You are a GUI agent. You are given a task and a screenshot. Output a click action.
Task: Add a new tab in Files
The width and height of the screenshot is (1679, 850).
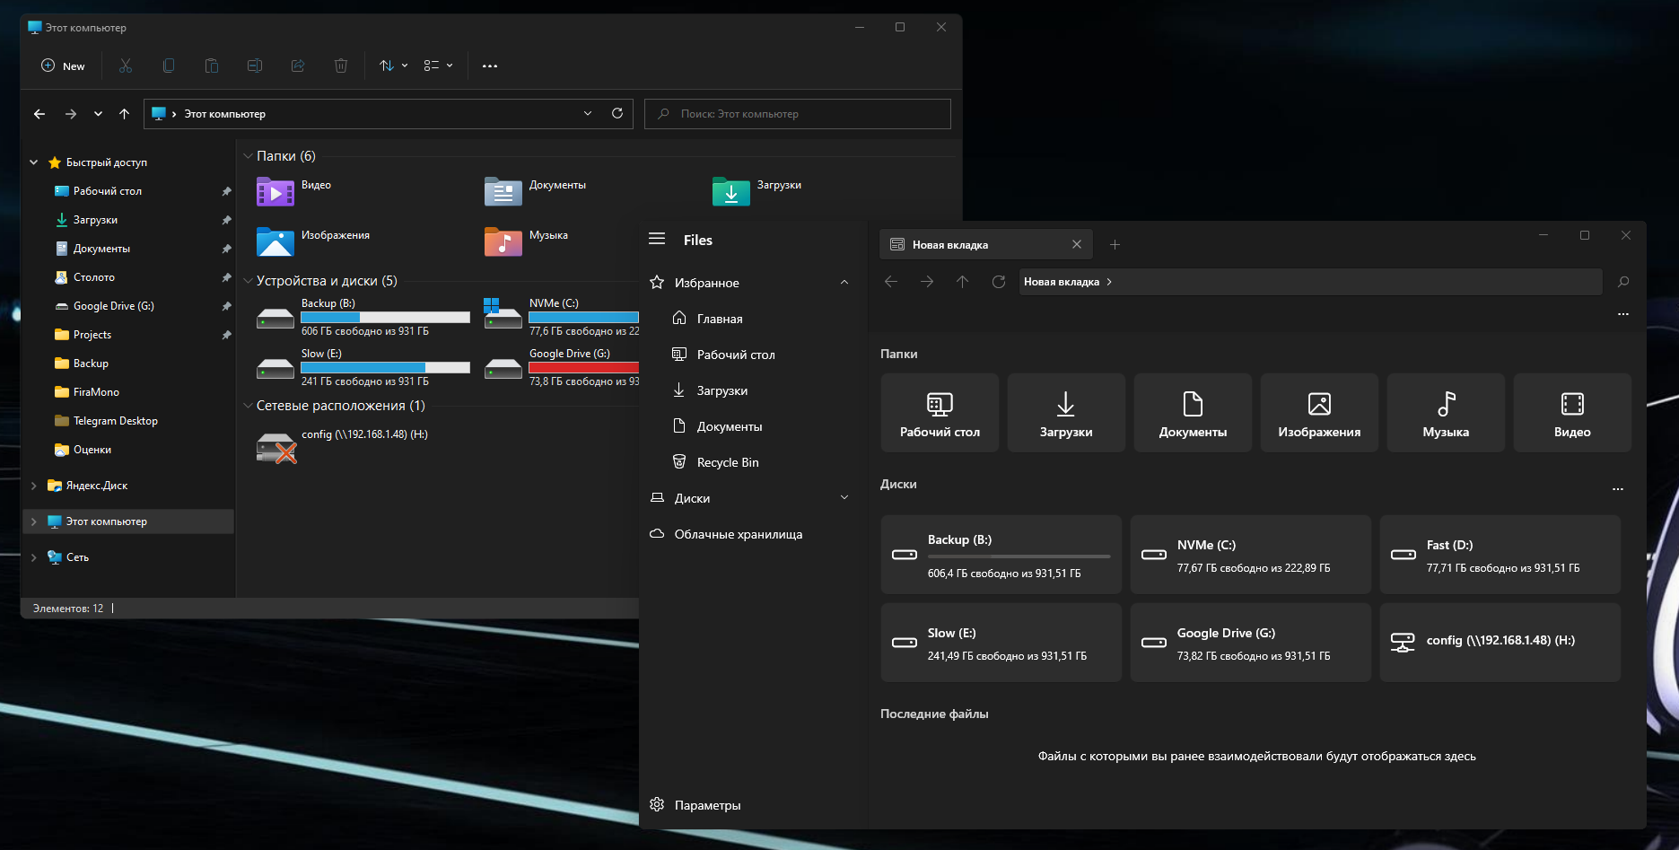pos(1115,245)
